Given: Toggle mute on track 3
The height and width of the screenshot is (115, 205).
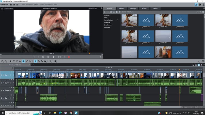Looking at the screenshot, I should pyautogui.click(x=4, y=90).
